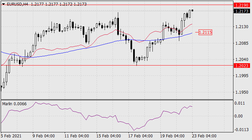Click the OHLC values 1.2177 1.2177 1.2172 1.2173

coord(59,4)
